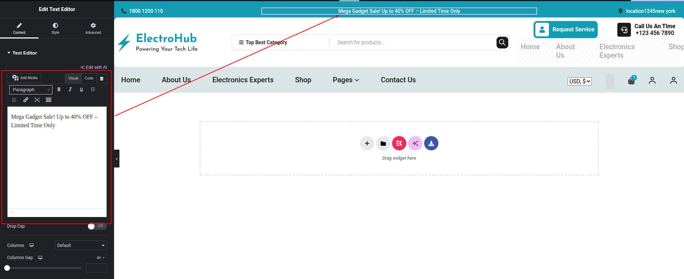This screenshot has height=279, width=684.
Task: Toggle the Drop Cap switch
Action: pos(97,226)
